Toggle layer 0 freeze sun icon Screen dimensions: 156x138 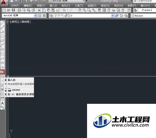tap(59, 16)
